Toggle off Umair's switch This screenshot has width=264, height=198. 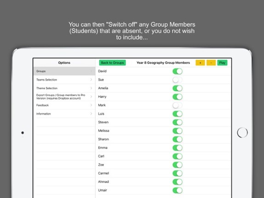[x=178, y=191]
